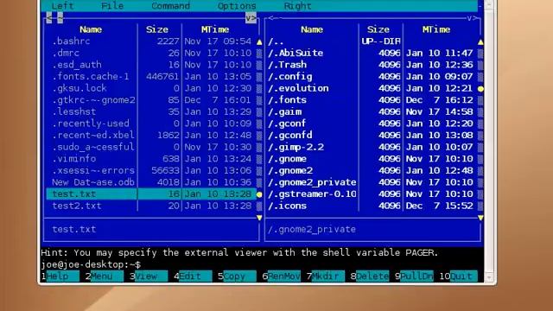Click left panel scroll down arrow
This screenshot has height=311, width=553.
pos(259,218)
